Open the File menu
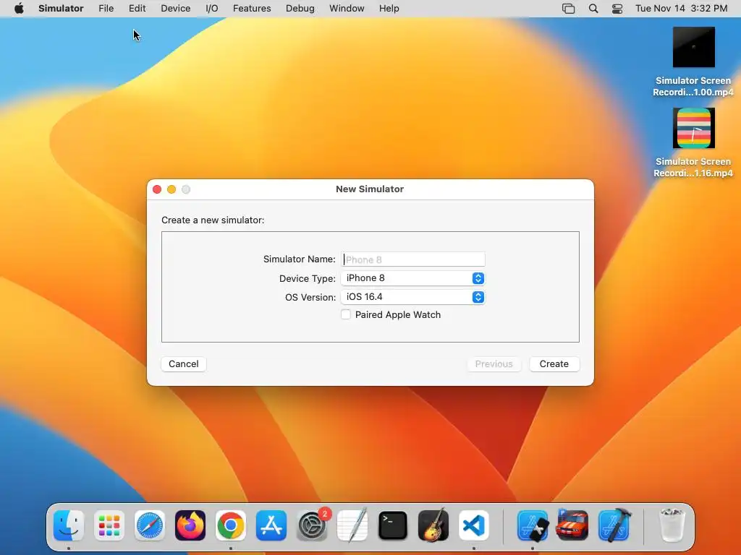The height and width of the screenshot is (555, 741). click(106, 9)
